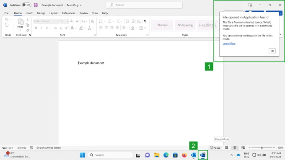Open the Design tab
This screenshot has height=160, width=285.
pyautogui.click(x=41, y=13)
